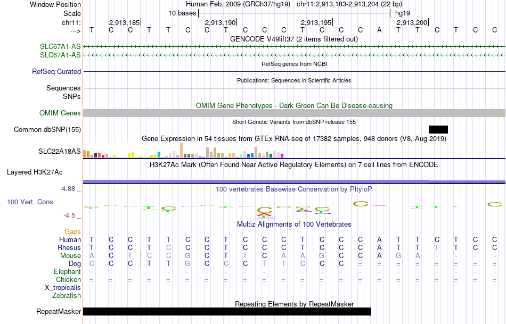Select the Zebrafish species row label
This screenshot has height=324, width=506.
pos(67,295)
